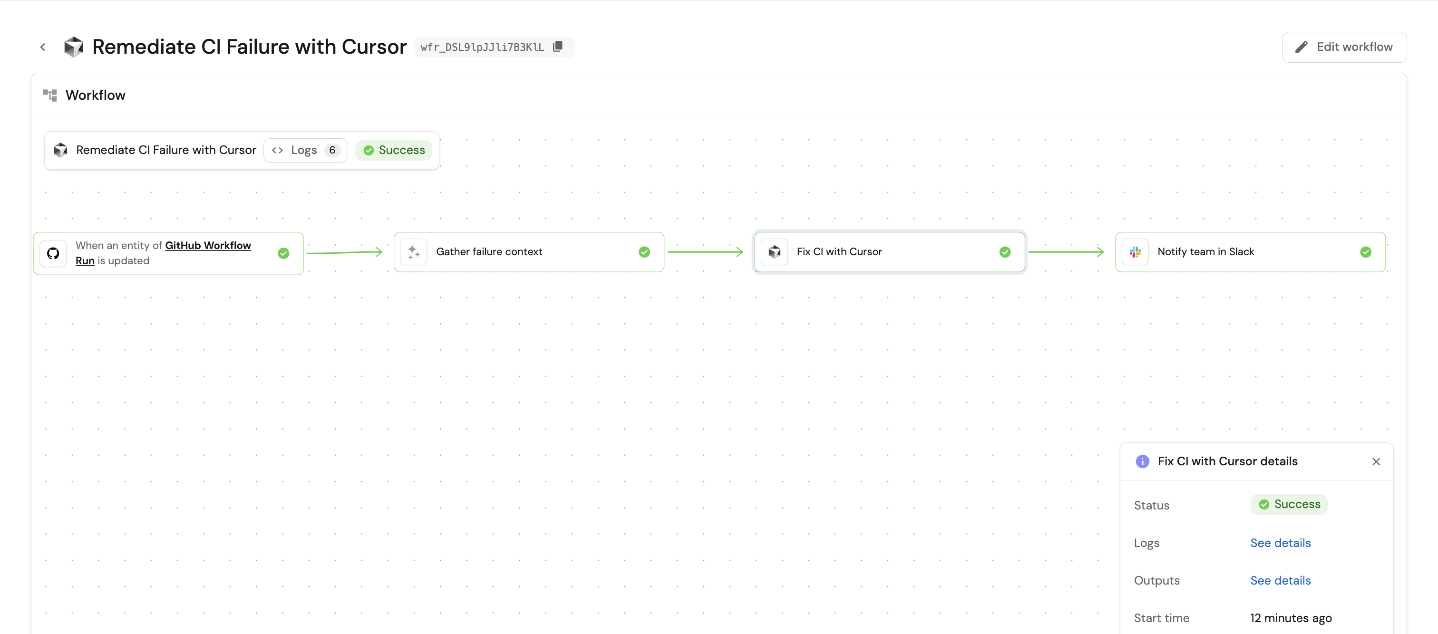The height and width of the screenshot is (634, 1438).
Task: Click the code brackets icon beside Logs
Action: point(277,150)
